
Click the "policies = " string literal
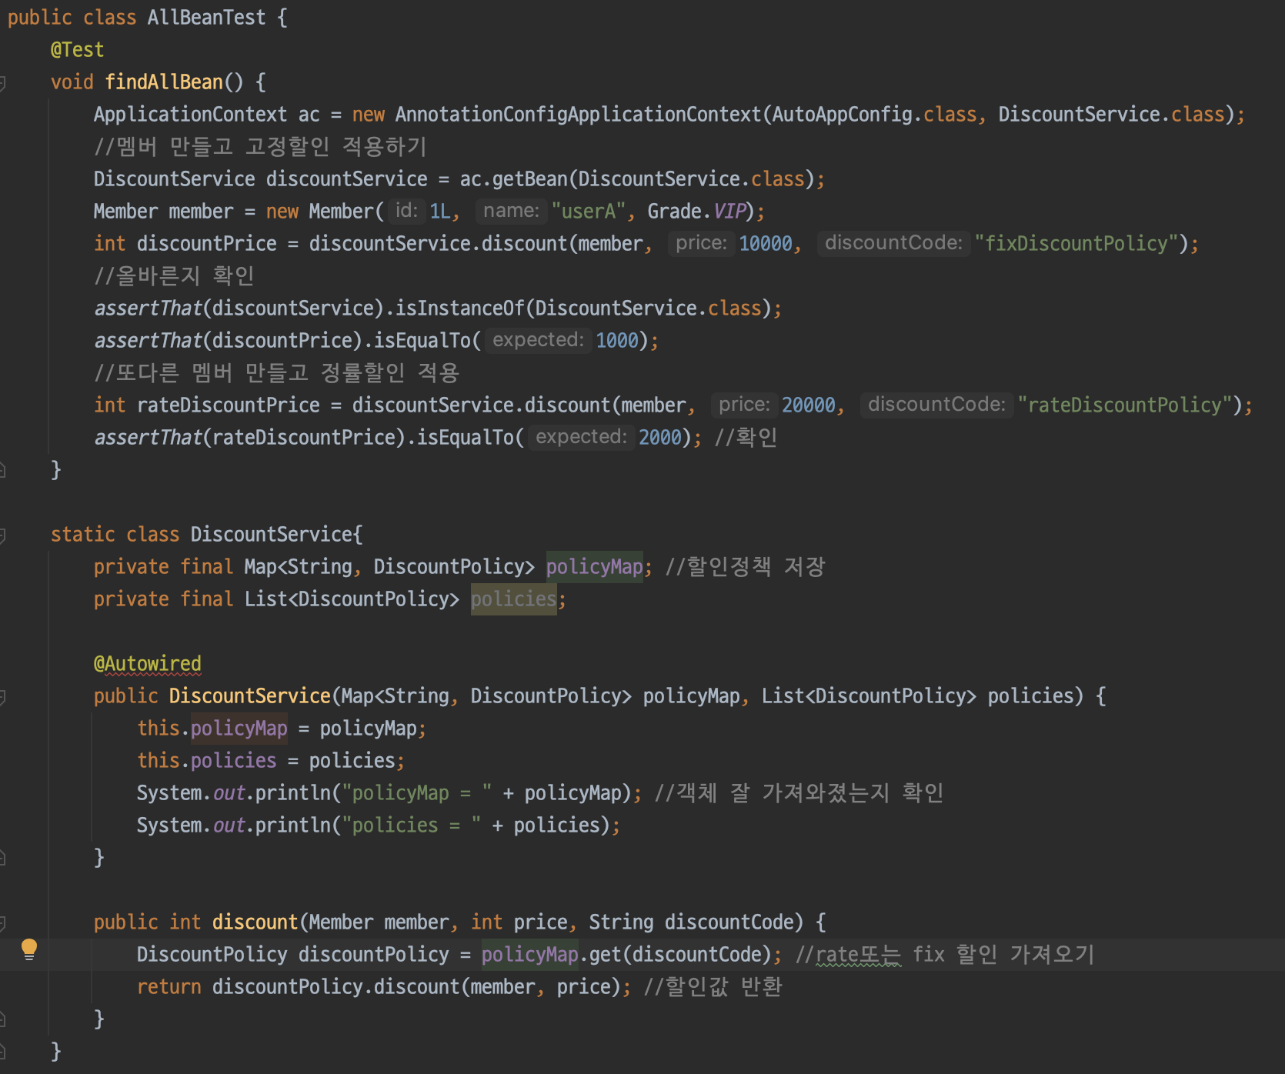tap(412, 826)
